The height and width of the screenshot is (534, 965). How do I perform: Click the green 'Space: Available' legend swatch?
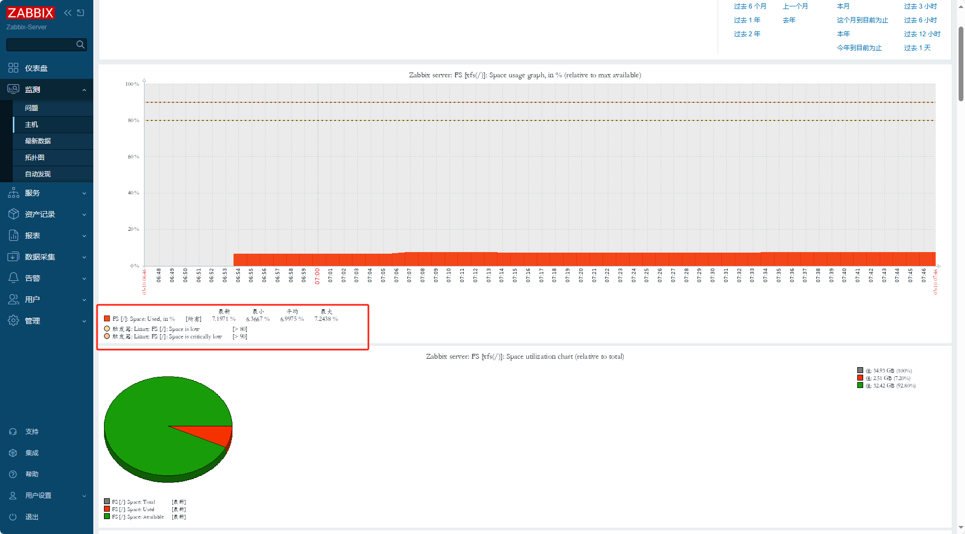point(107,516)
